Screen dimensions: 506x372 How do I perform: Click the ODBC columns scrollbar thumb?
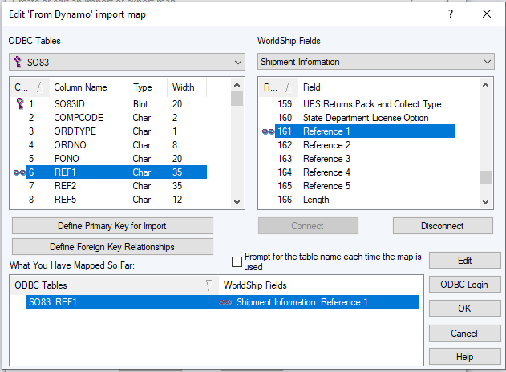(237, 99)
